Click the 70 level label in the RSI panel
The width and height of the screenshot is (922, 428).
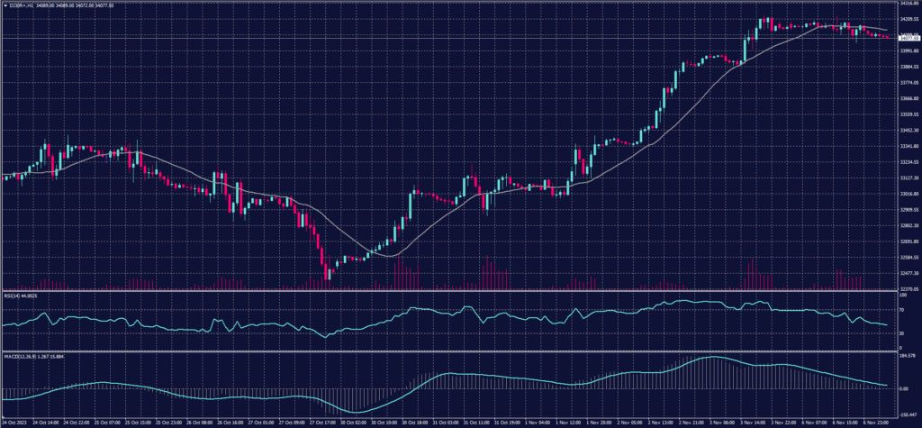pos(902,308)
